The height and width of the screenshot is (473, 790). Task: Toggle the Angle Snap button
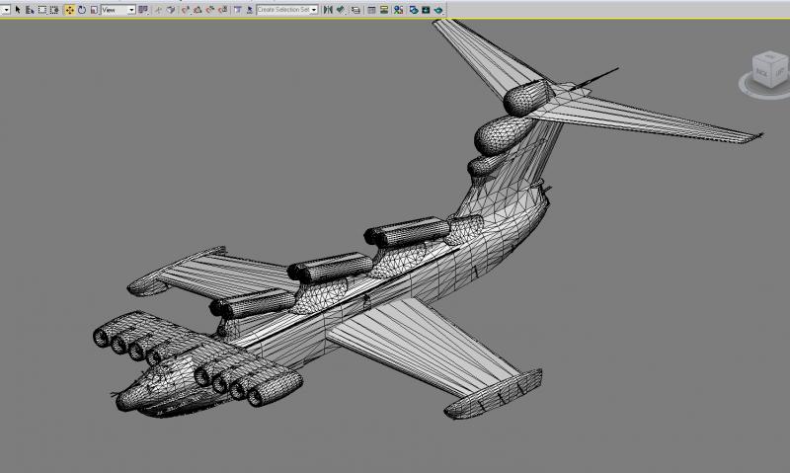coord(197,10)
